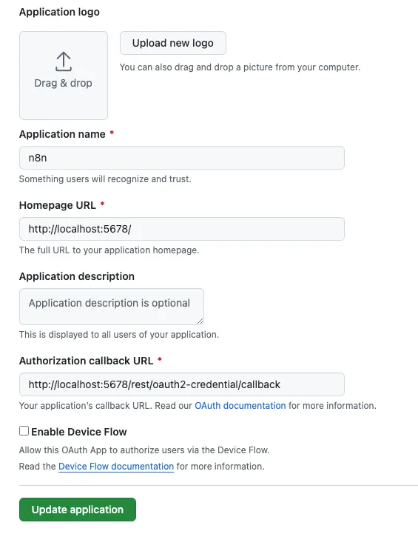This screenshot has height=534, width=418.
Task: Enable the Device Flow checkbox
Action: pos(24,431)
